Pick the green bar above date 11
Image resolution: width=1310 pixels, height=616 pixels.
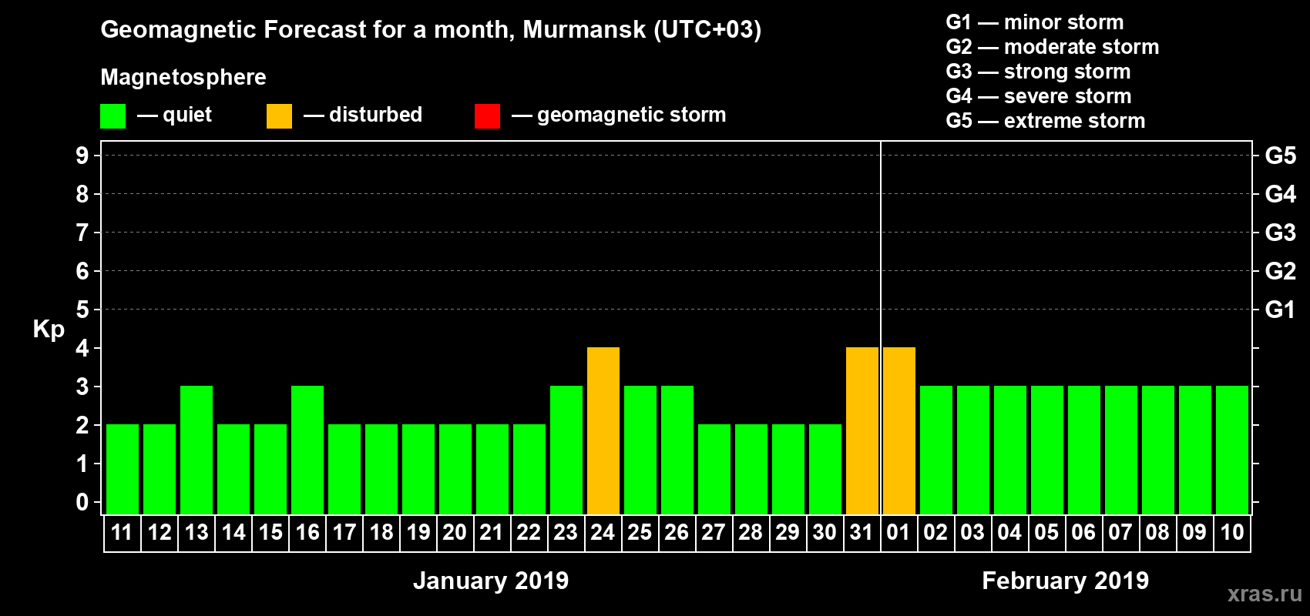point(123,470)
